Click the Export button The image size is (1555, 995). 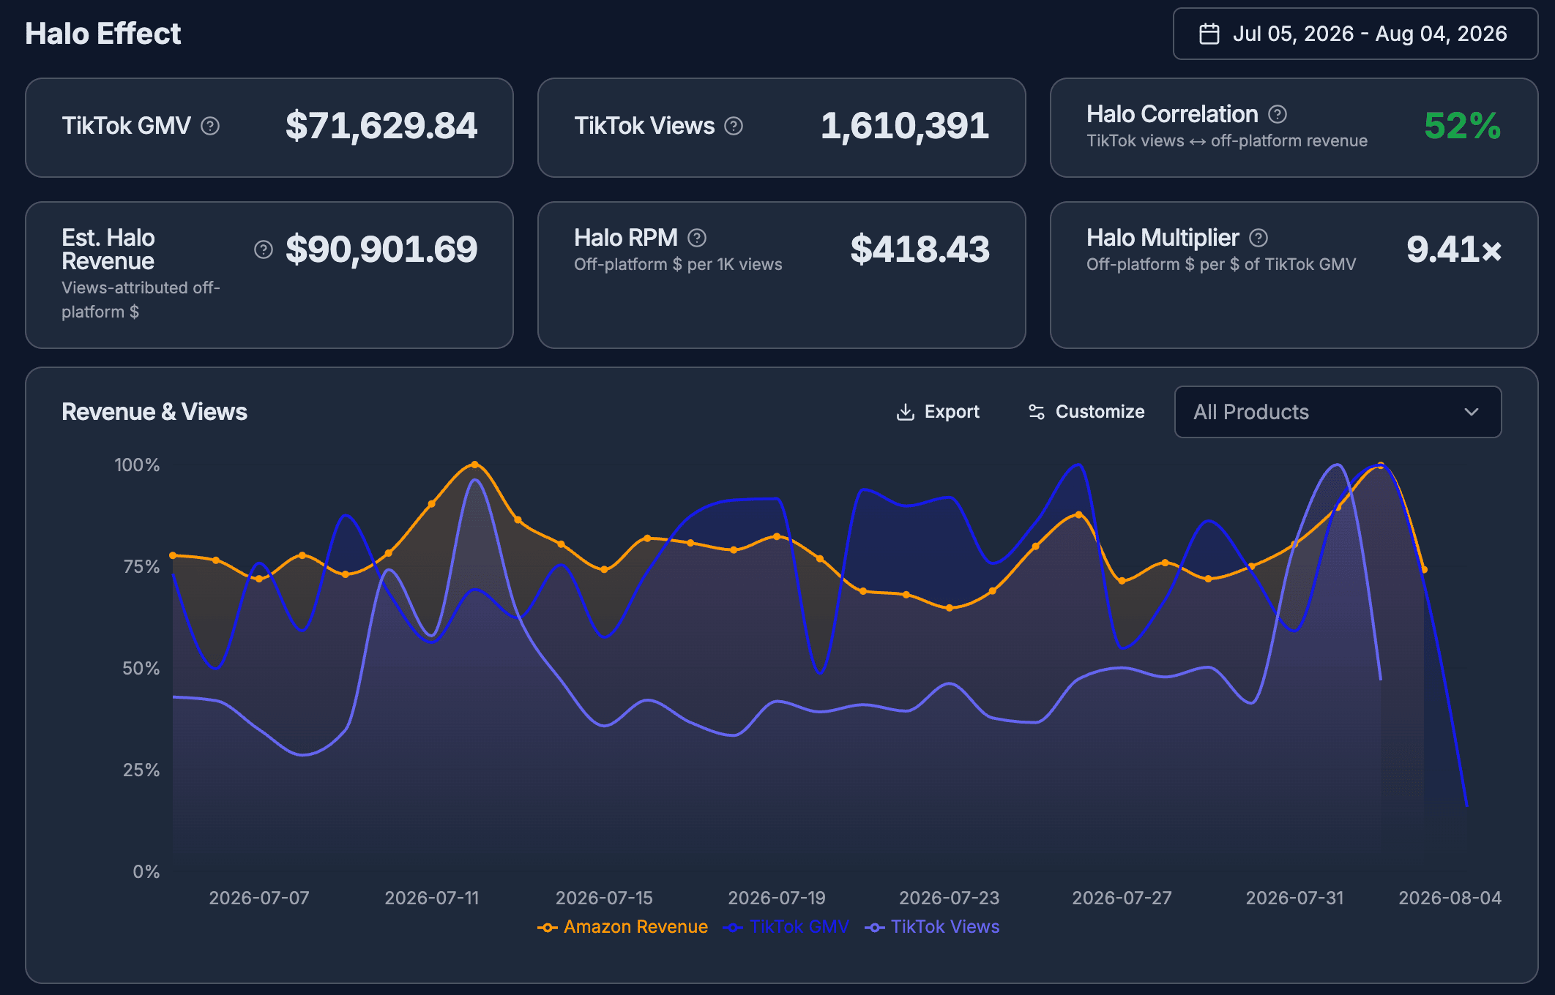pos(938,412)
